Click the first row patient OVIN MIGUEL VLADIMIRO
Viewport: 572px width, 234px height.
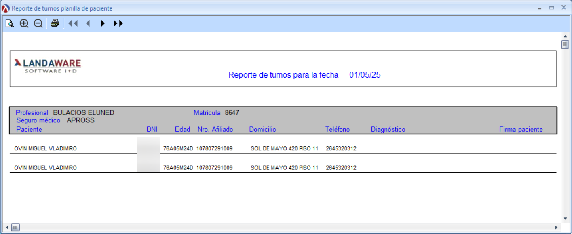46,148
